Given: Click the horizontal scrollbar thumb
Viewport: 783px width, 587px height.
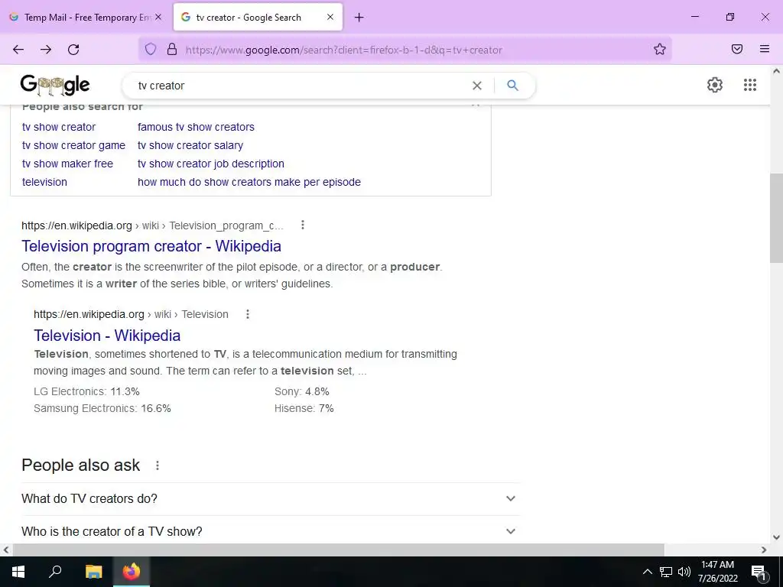Looking at the screenshot, I should point(338,550).
